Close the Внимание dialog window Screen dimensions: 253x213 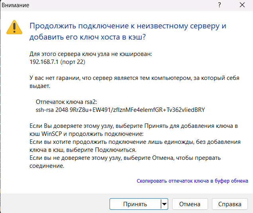tap(241, 6)
